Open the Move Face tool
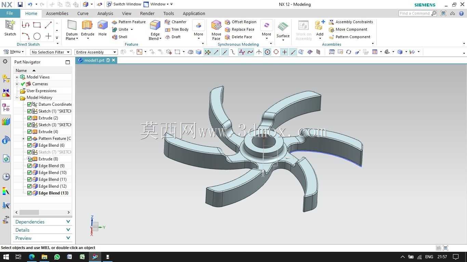 pos(216,30)
